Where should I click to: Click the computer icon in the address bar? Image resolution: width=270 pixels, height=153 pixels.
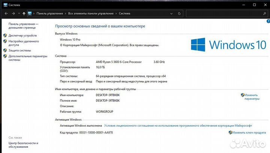coord(30,14)
